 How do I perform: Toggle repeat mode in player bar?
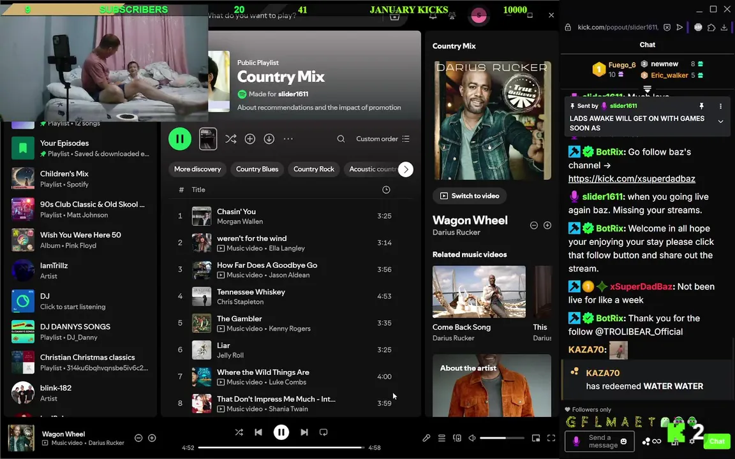(323, 432)
